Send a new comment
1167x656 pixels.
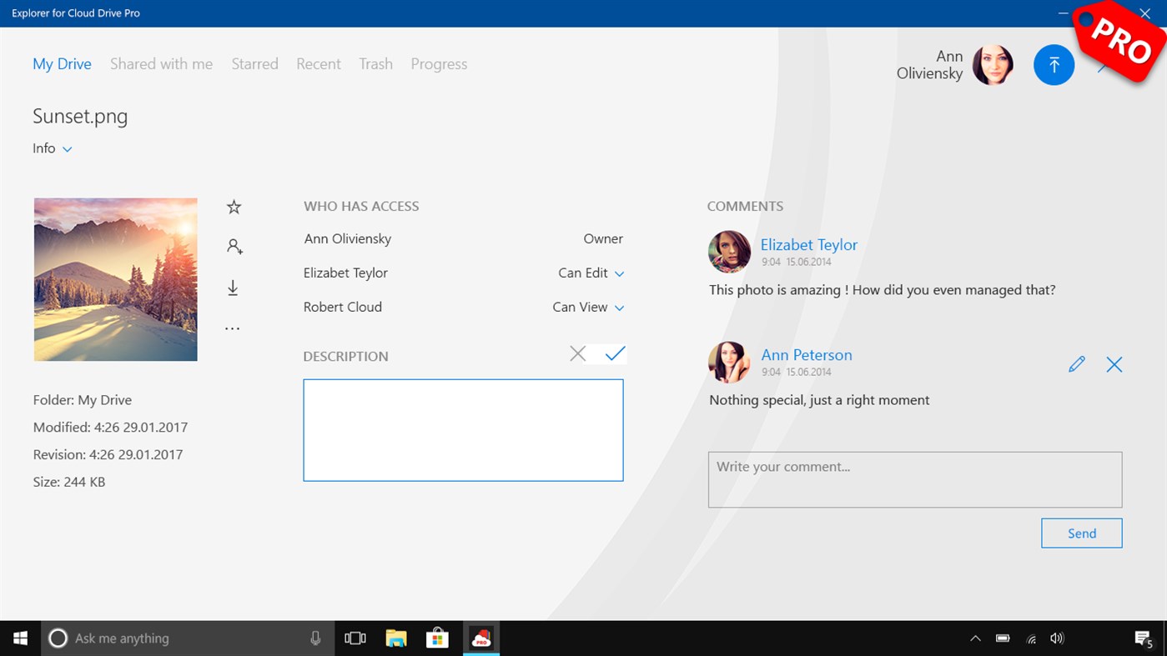1081,533
